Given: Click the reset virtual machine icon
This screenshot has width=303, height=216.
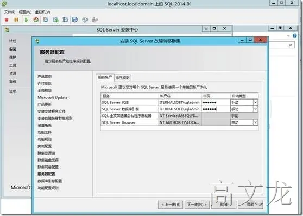Looking at the screenshot, I should click(36, 20).
